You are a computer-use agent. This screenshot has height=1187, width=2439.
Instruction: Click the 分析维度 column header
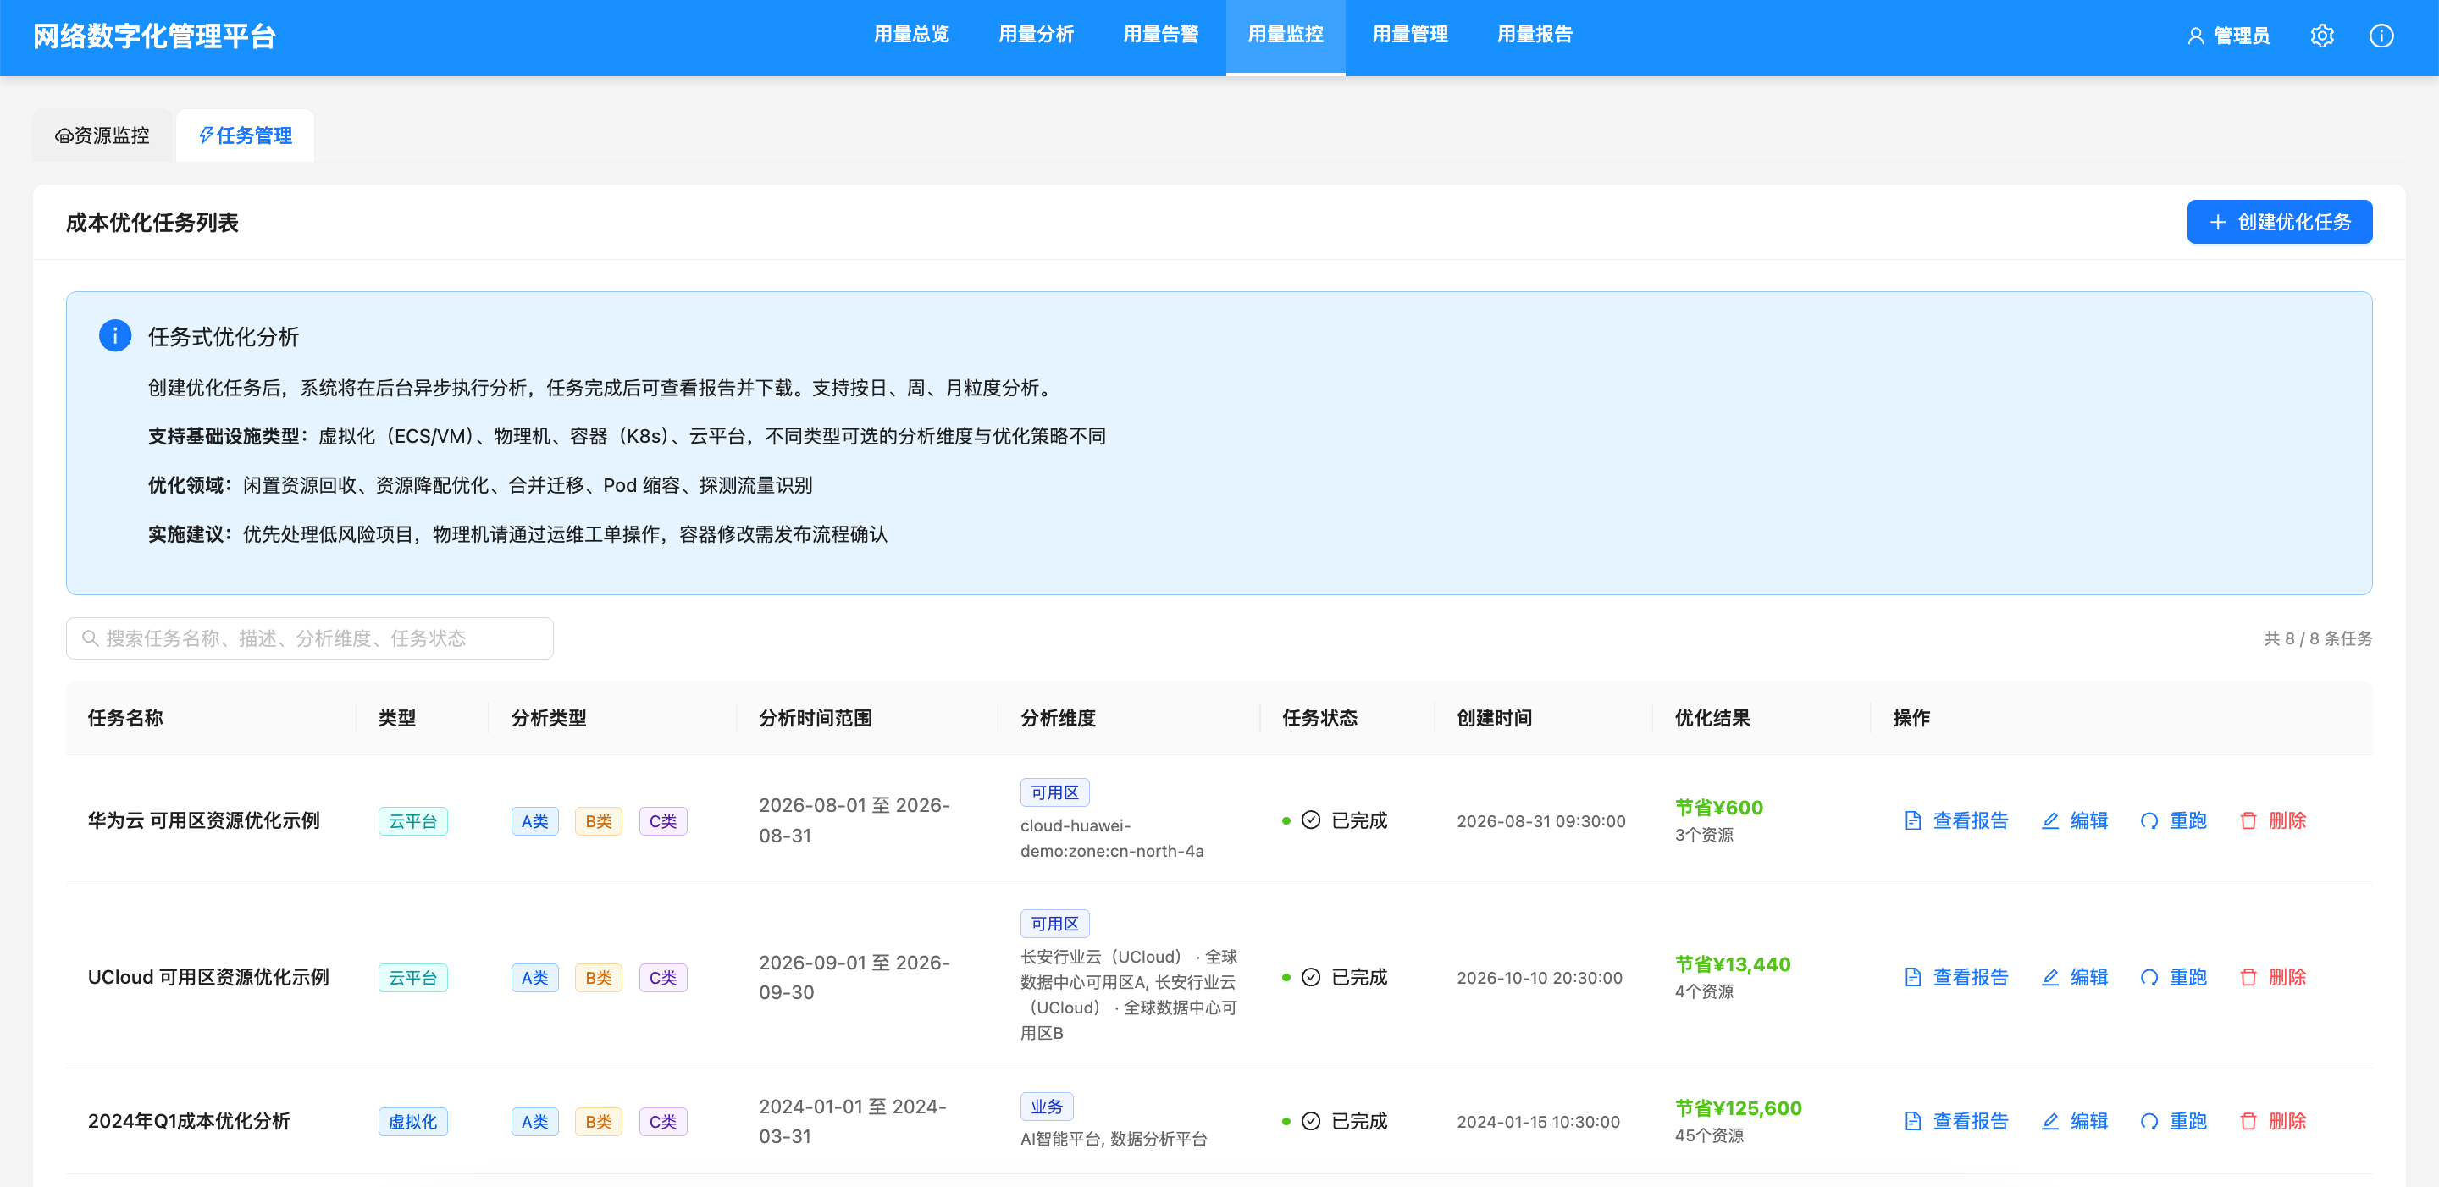1058,717
